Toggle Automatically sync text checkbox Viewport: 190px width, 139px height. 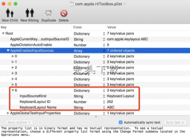(x=120, y=122)
